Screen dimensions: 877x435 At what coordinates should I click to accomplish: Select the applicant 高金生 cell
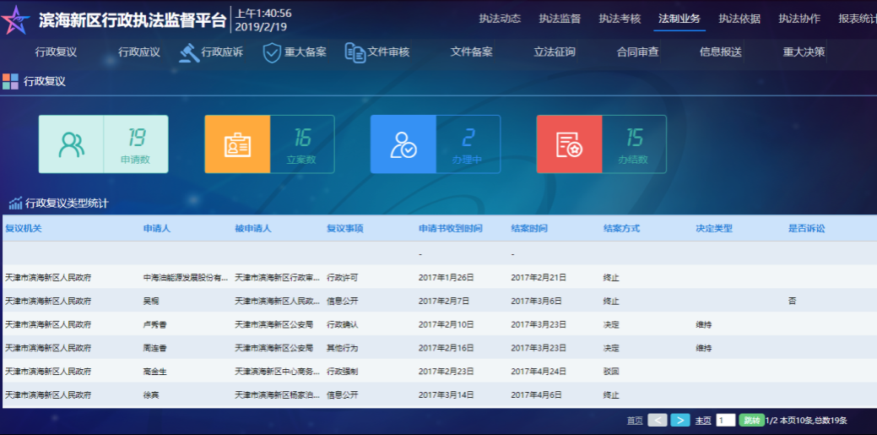tap(155, 371)
